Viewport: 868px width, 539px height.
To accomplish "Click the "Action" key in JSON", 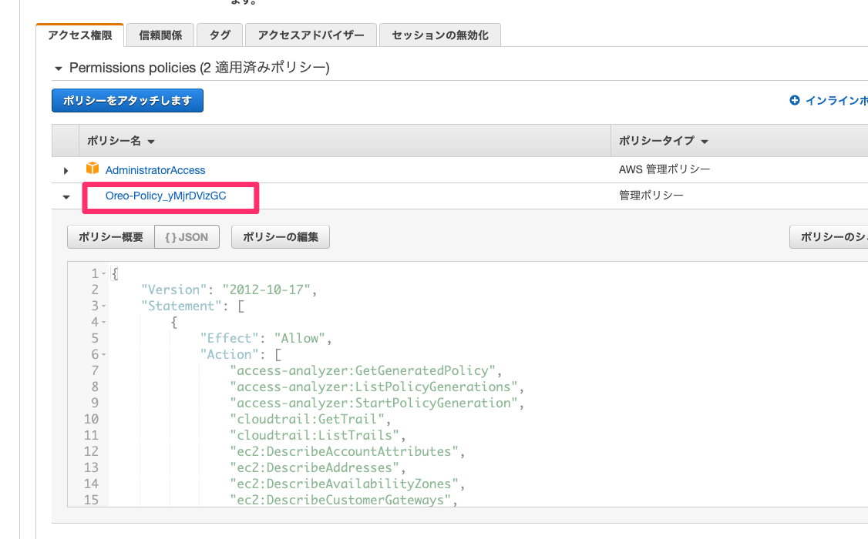I will coord(229,354).
